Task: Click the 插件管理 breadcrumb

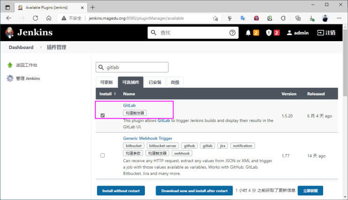Action: 56,47
